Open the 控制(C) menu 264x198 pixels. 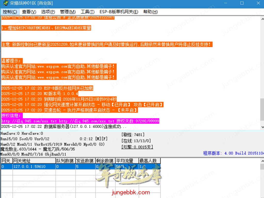[x=10, y=12]
